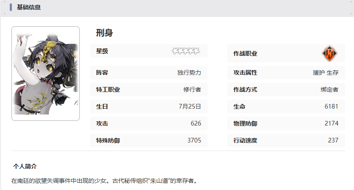354x190 pixels.
Task: Click the 援护 生存 attack attribute value
Action: [326, 73]
